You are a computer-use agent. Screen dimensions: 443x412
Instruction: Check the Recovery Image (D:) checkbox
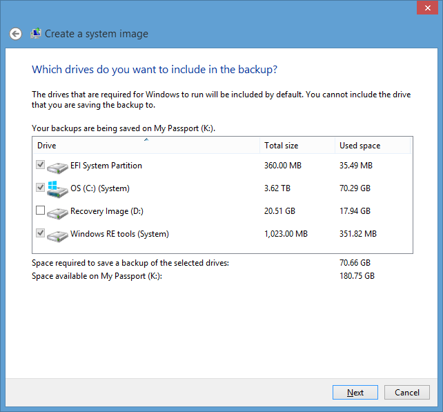point(41,210)
